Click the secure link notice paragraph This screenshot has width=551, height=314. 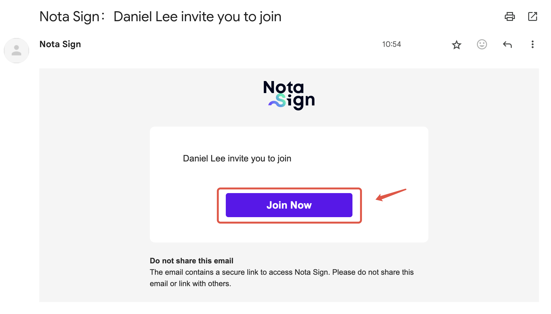282,273
